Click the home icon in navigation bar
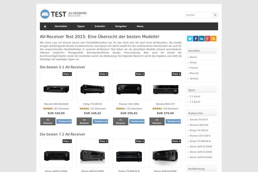The width and height of the screenshot is (258, 172). pos(45,26)
